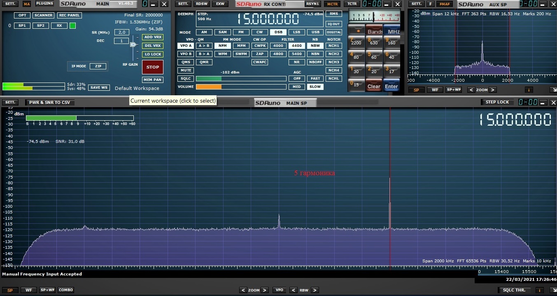This screenshot has height=296, width=557.
Task: Turn off noise blanker with NBOFF
Action: [x=315, y=62]
